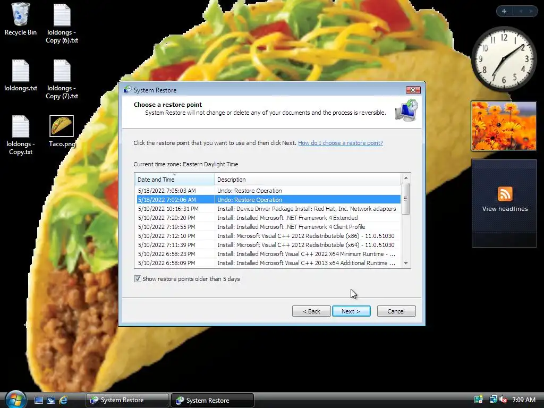Click the System Restore title bar icon
Screen dimensions: 544x408
[127, 90]
